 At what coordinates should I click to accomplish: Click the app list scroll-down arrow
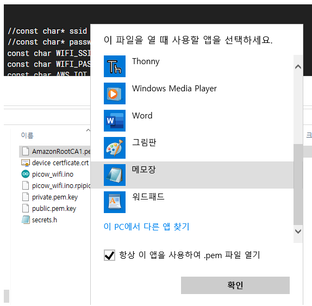tap(298, 232)
